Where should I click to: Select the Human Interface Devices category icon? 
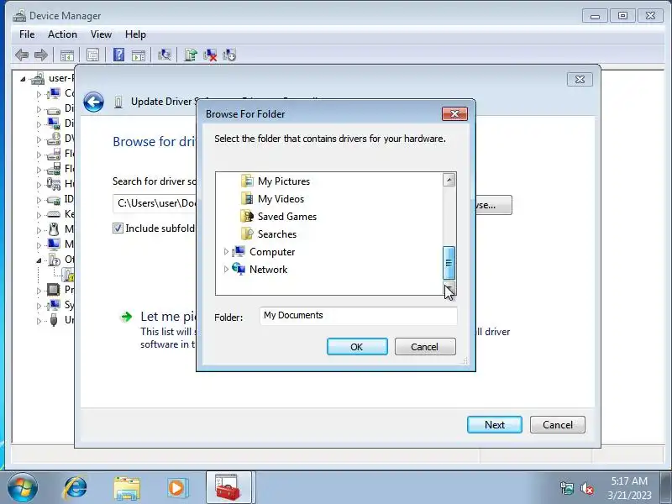(x=54, y=184)
